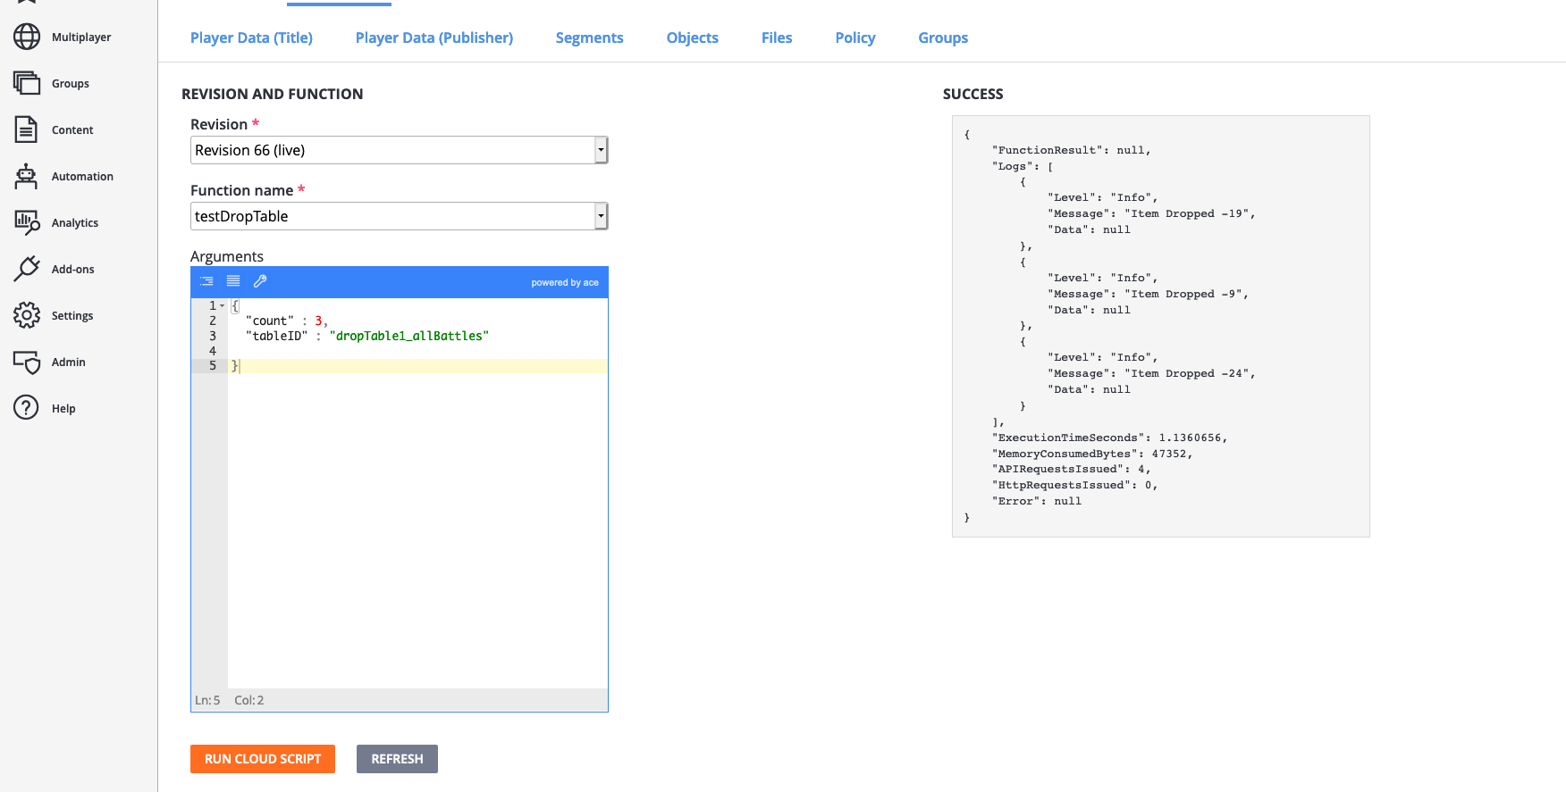1566x792 pixels.
Task: Click the "Item Dropped -24" log message
Action: 1187,373
